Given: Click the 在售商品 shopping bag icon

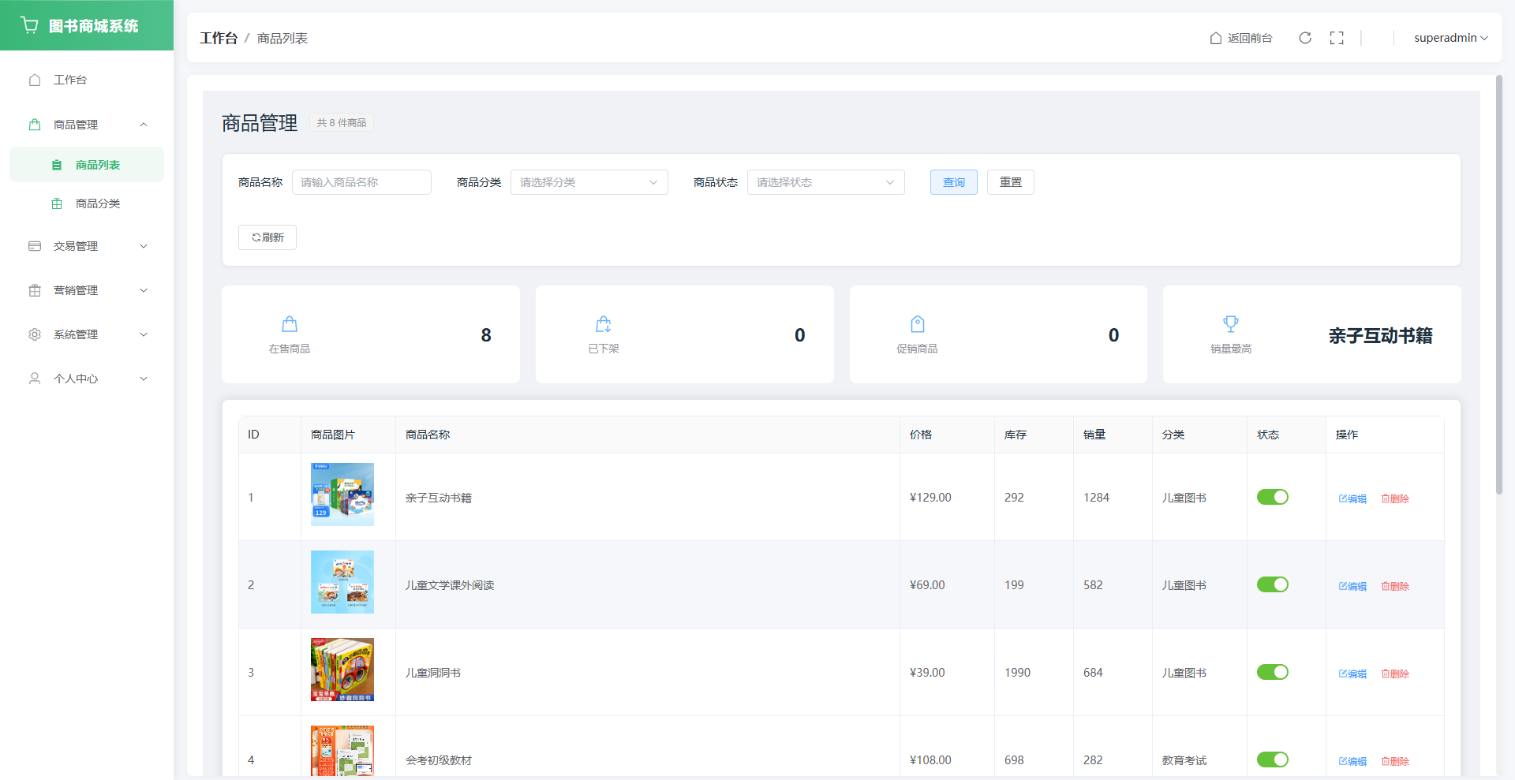Looking at the screenshot, I should coord(290,324).
